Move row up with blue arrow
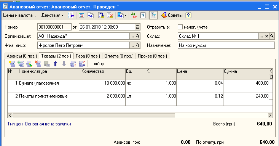The height and width of the screenshot is (146, 279). [x=55, y=64]
